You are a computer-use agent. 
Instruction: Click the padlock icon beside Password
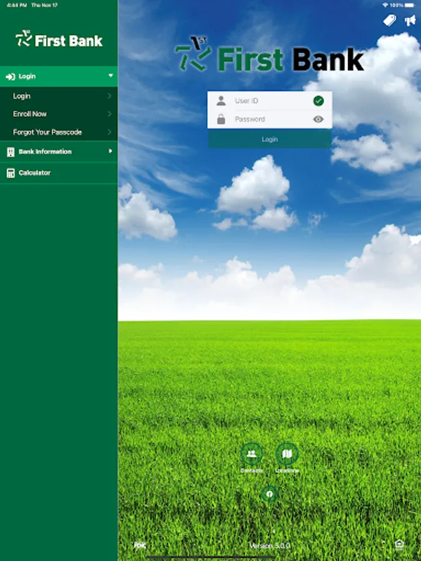pos(221,119)
